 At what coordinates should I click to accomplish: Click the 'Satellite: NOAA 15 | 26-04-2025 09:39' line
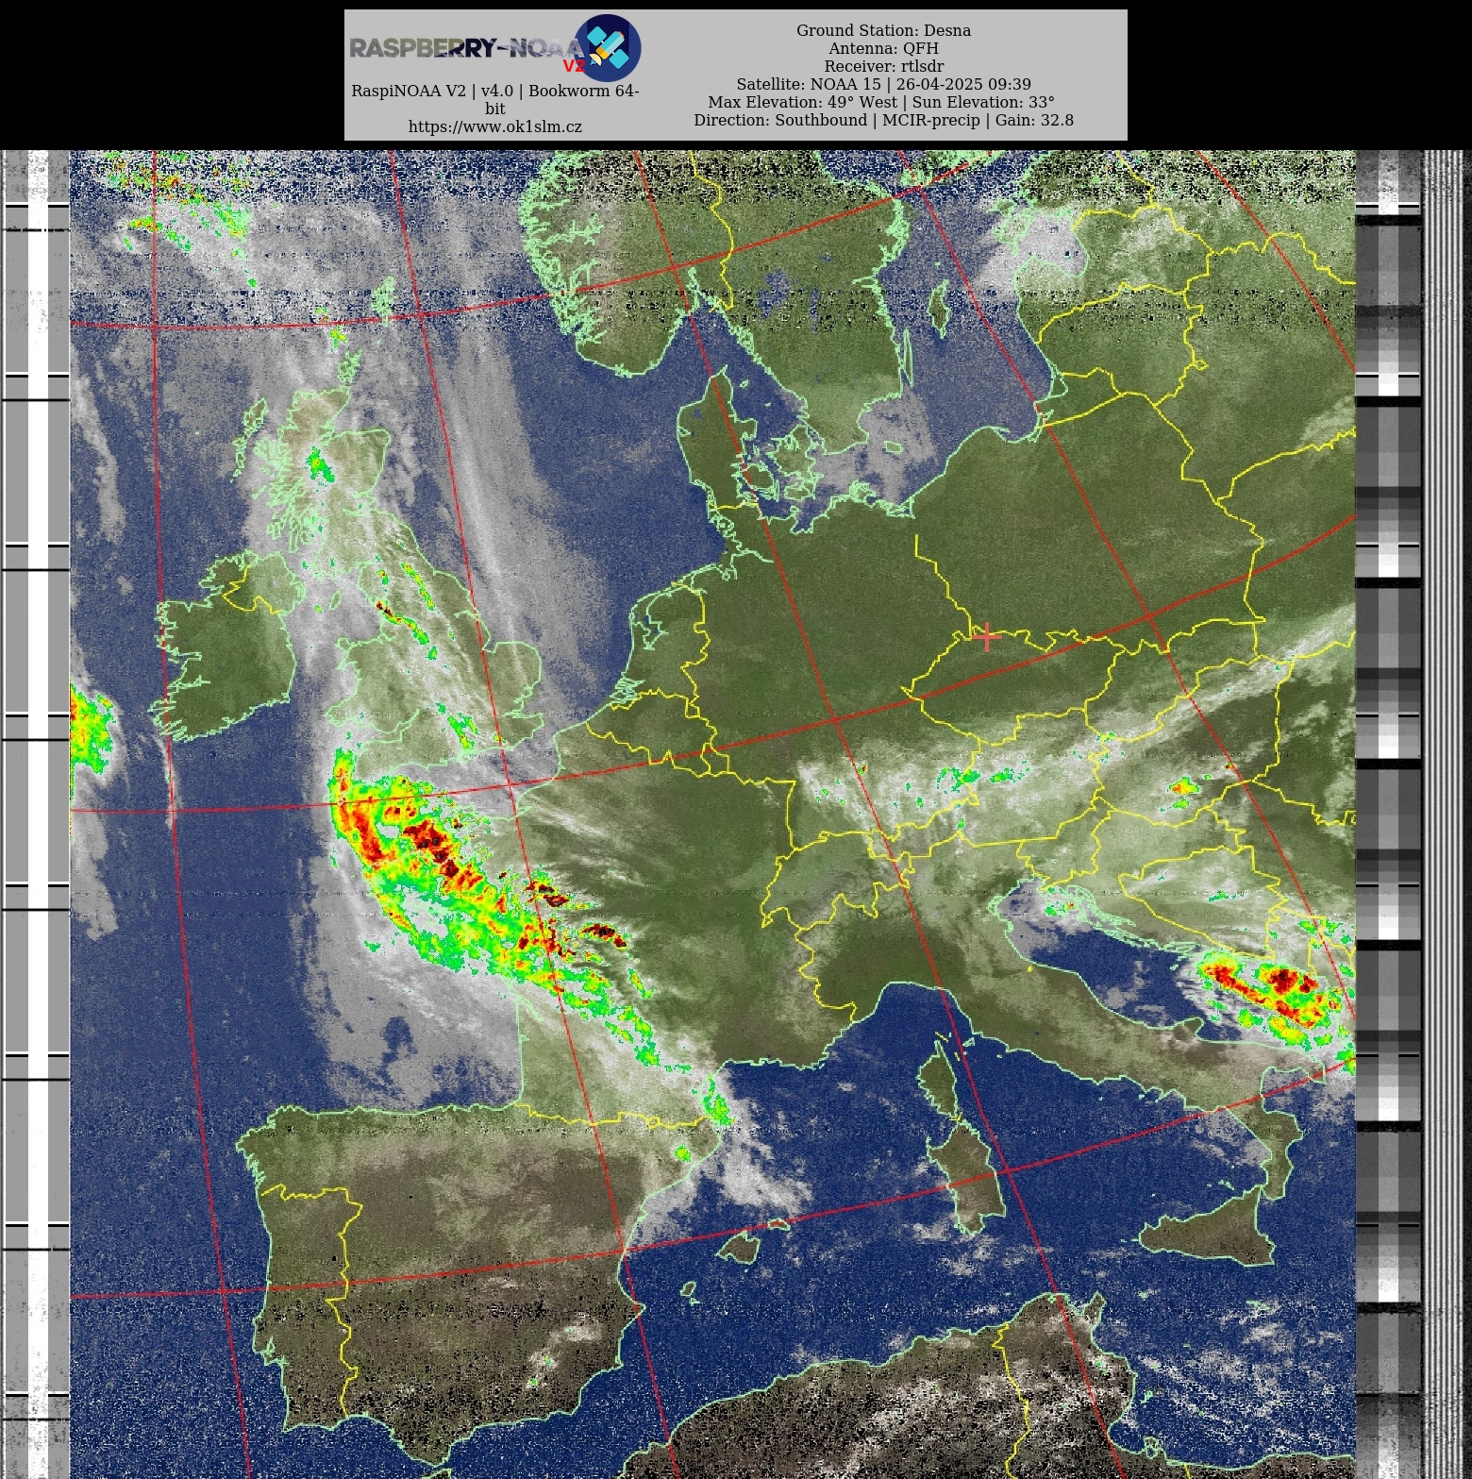(883, 84)
